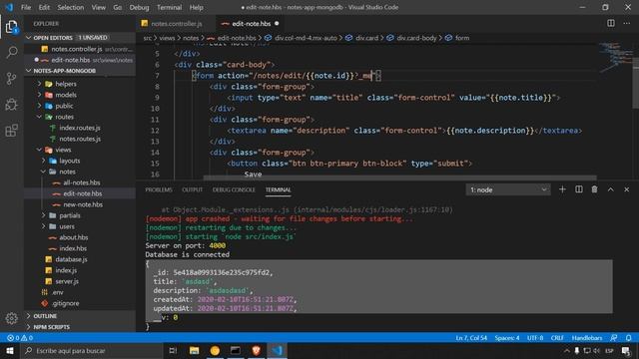Expand the public folder
Image resolution: width=639 pixels, height=359 pixels.
coord(64,106)
